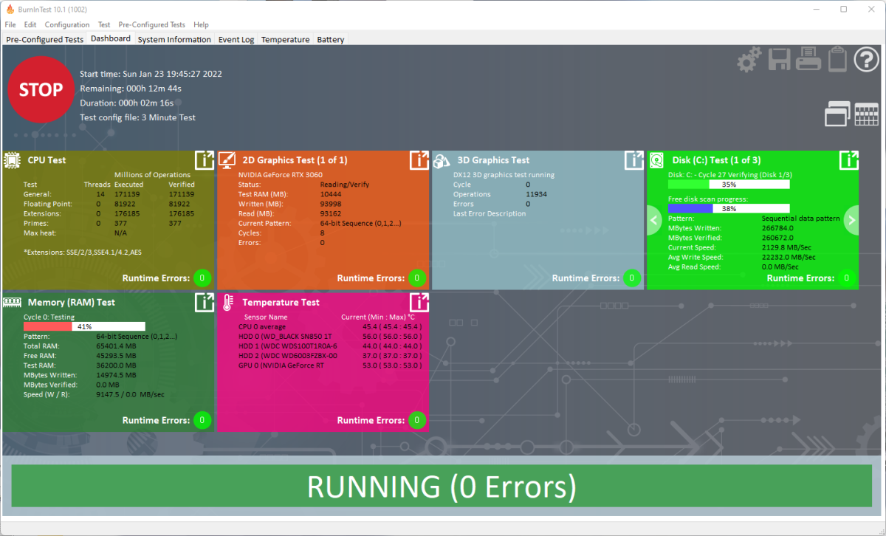This screenshot has width=886, height=536.
Task: Click the 3D Graphics shapes icon
Action: click(442, 160)
